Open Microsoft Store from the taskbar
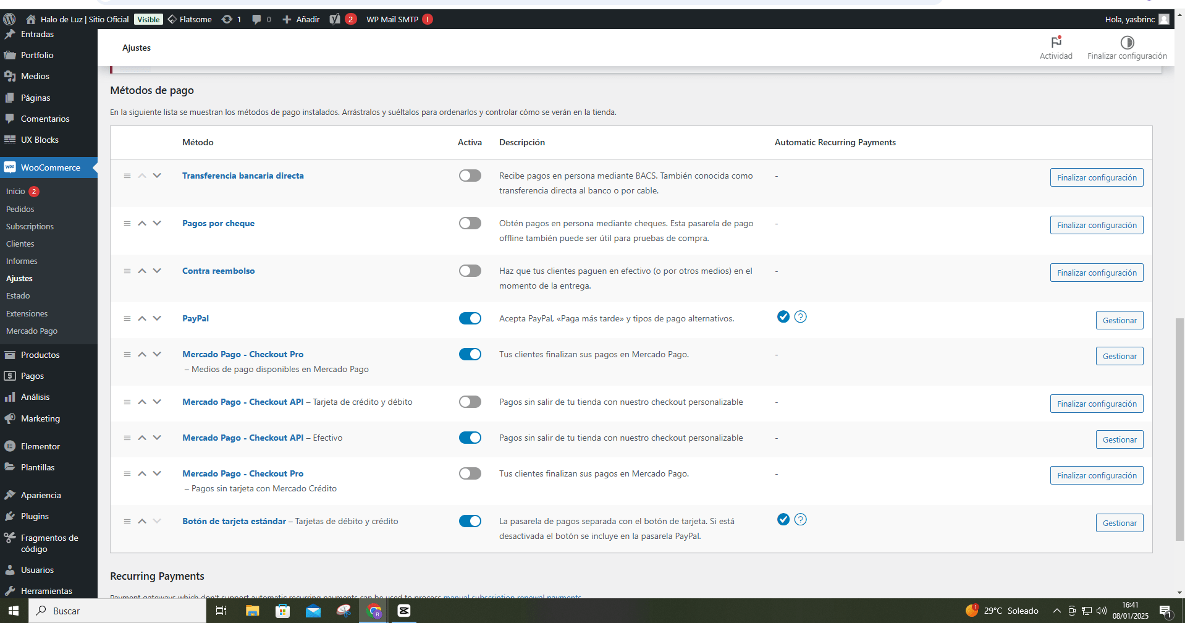 [282, 611]
